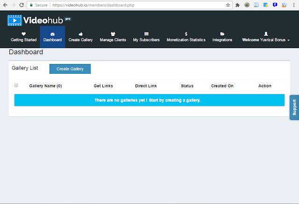
Task: Click the Dashboard page title
Action: pyautogui.click(x=26, y=52)
